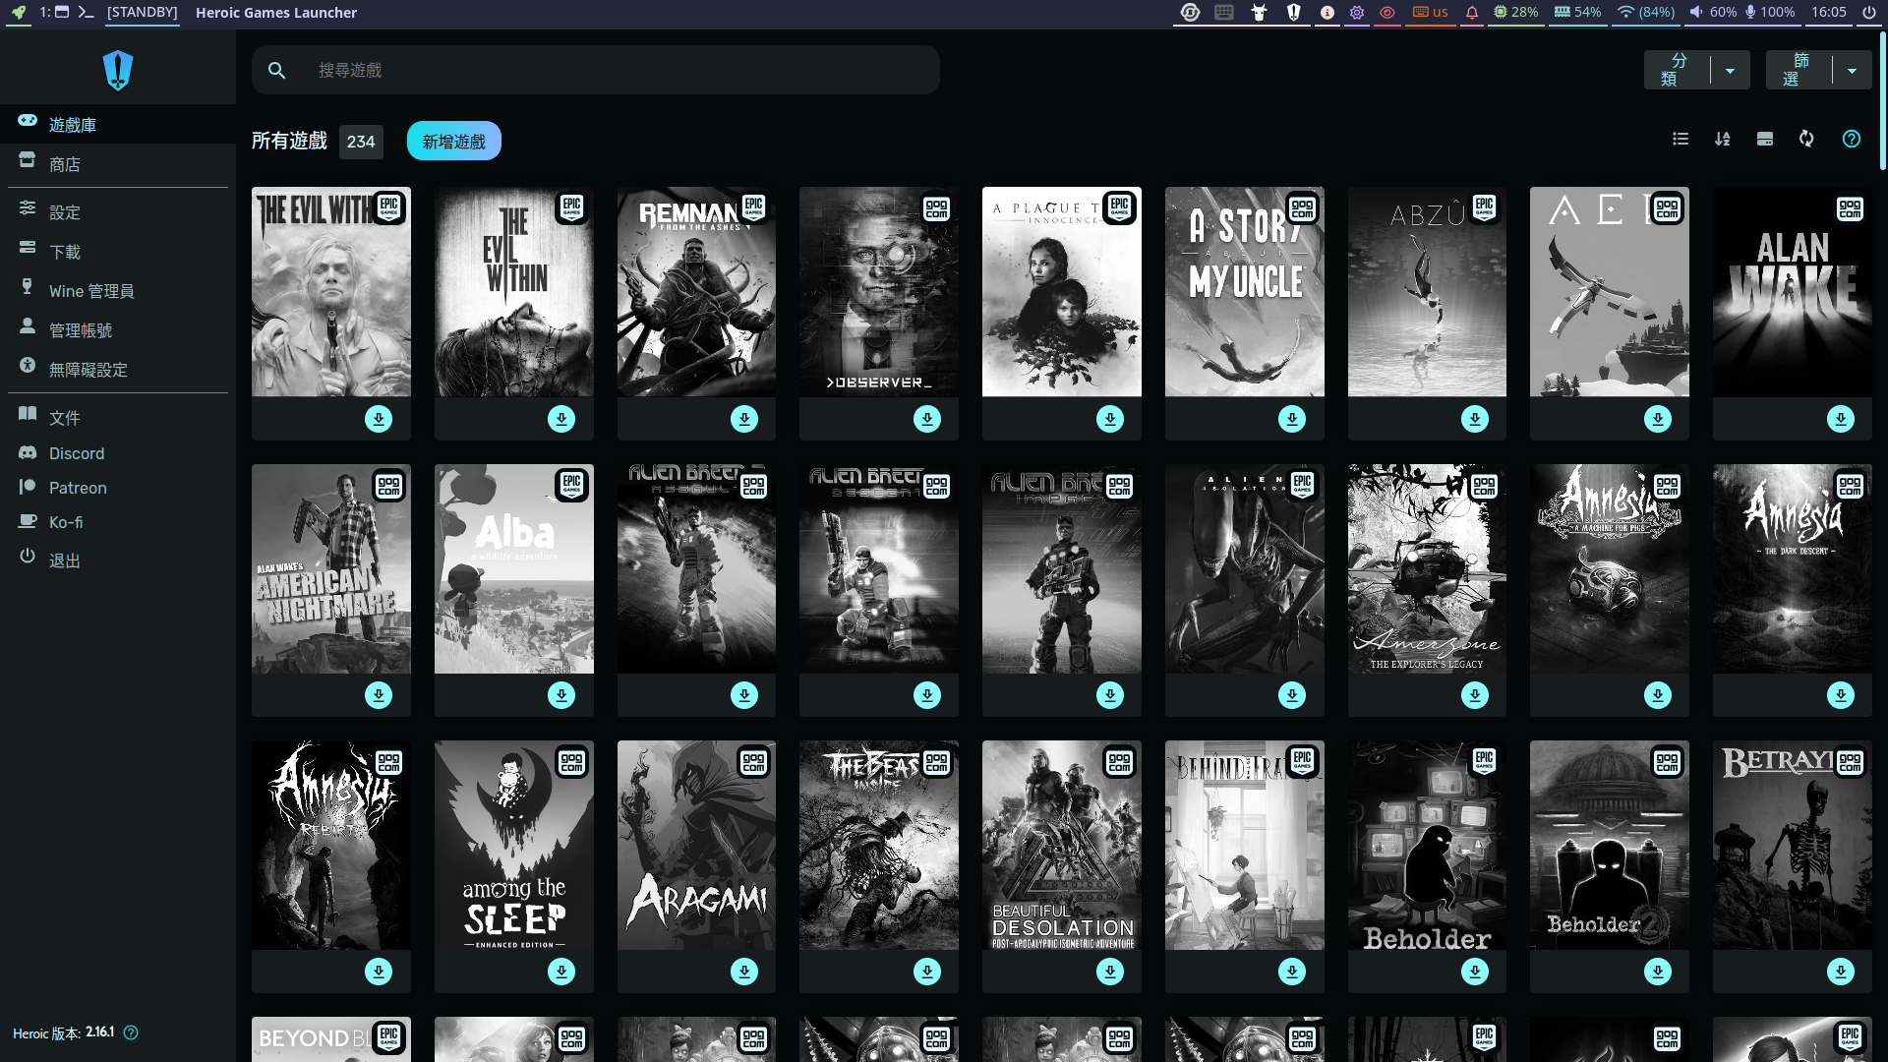This screenshot has height=1062, width=1888.
Task: Click the 篩選 filter button
Action: tap(1799, 70)
